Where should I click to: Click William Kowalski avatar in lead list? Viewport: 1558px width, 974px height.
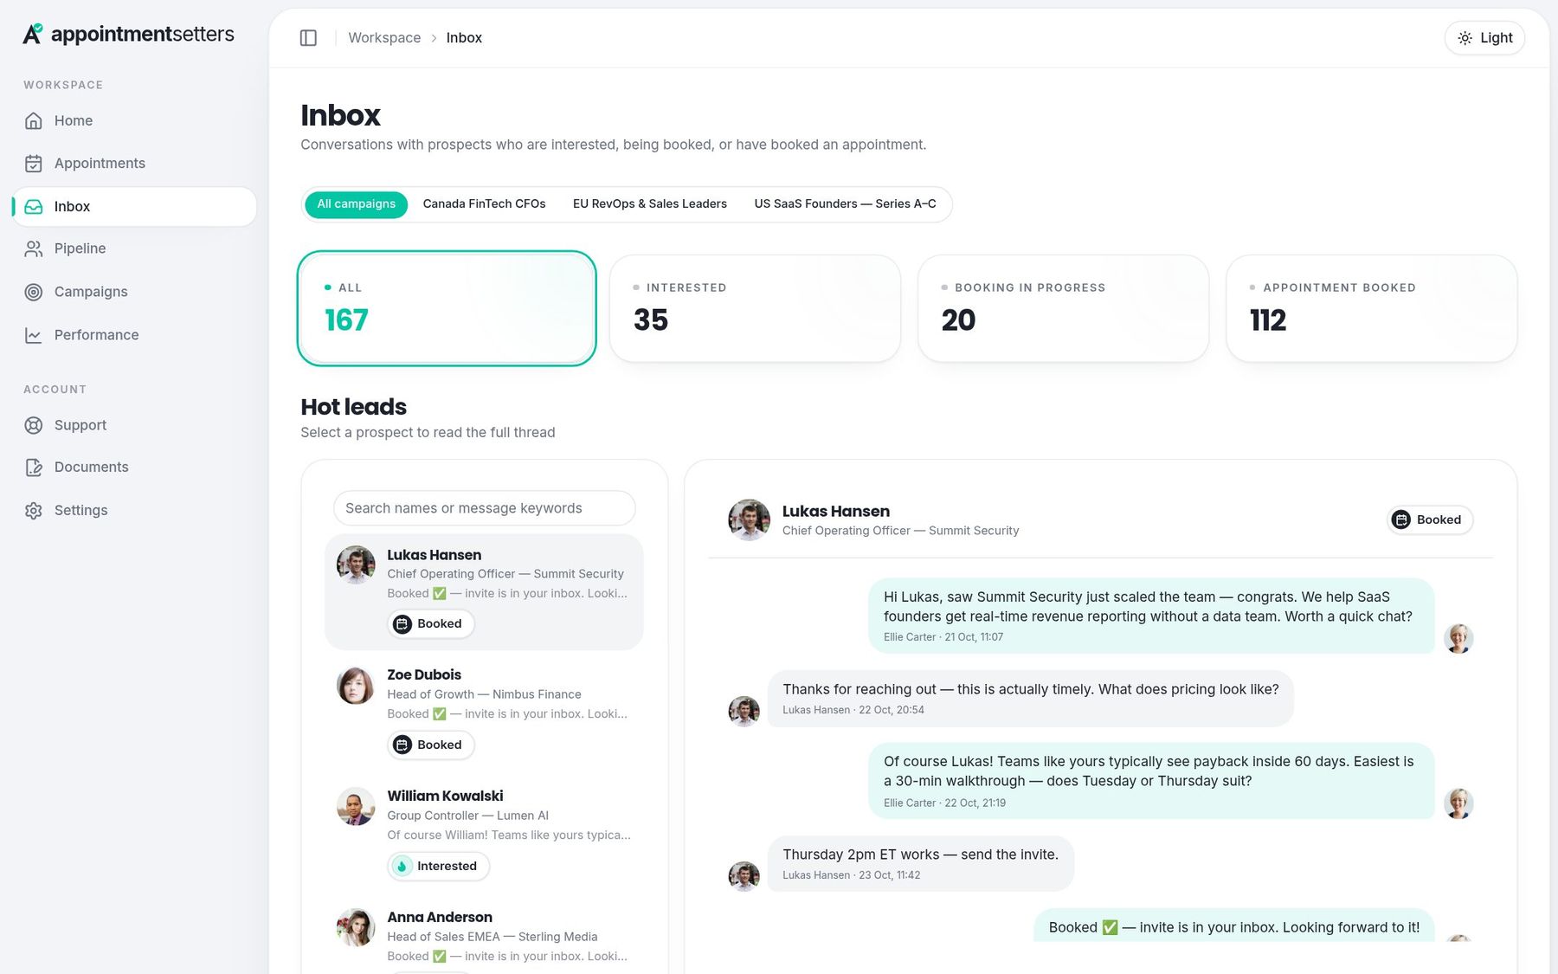pyautogui.click(x=356, y=807)
